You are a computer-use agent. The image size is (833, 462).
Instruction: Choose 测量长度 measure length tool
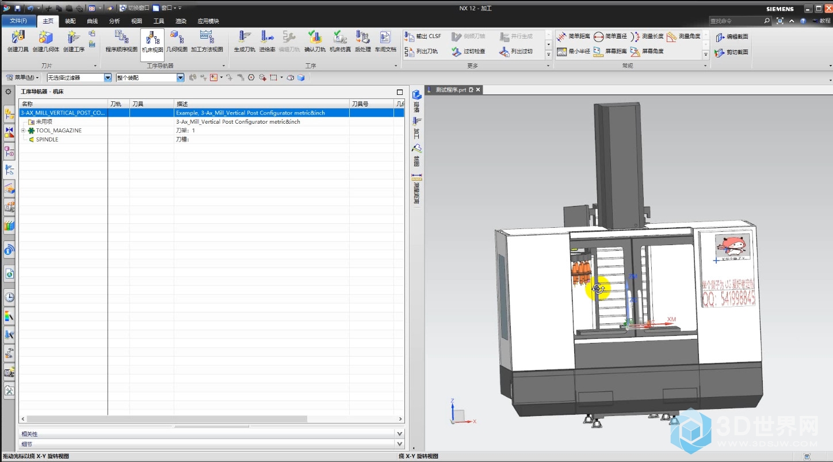(647, 36)
